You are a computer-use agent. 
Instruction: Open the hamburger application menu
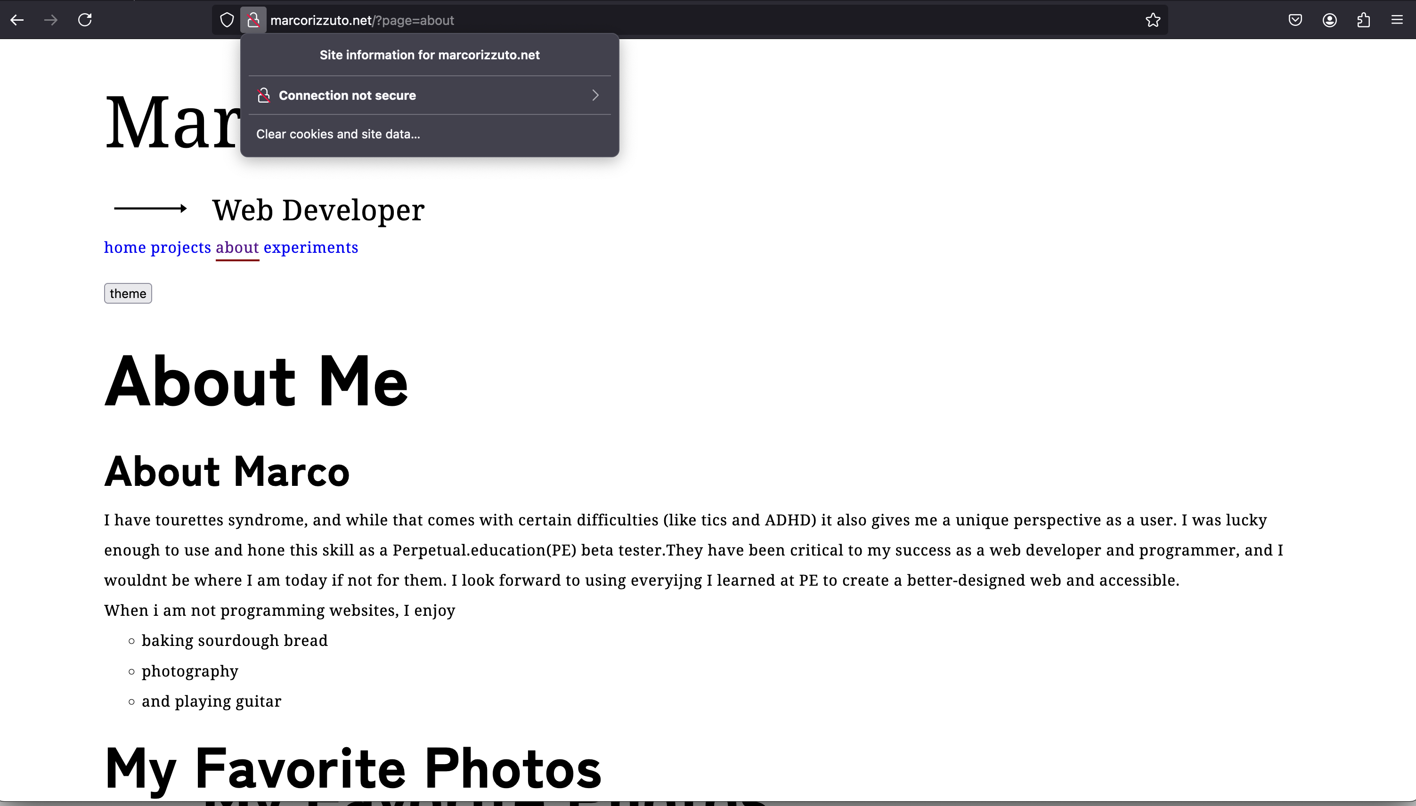(1397, 21)
